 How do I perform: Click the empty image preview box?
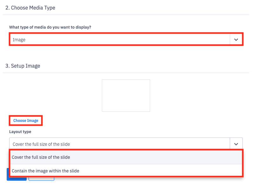[126, 96]
